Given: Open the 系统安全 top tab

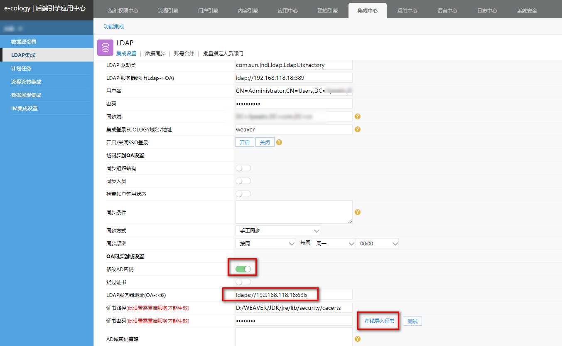Looking at the screenshot, I should pos(527,11).
